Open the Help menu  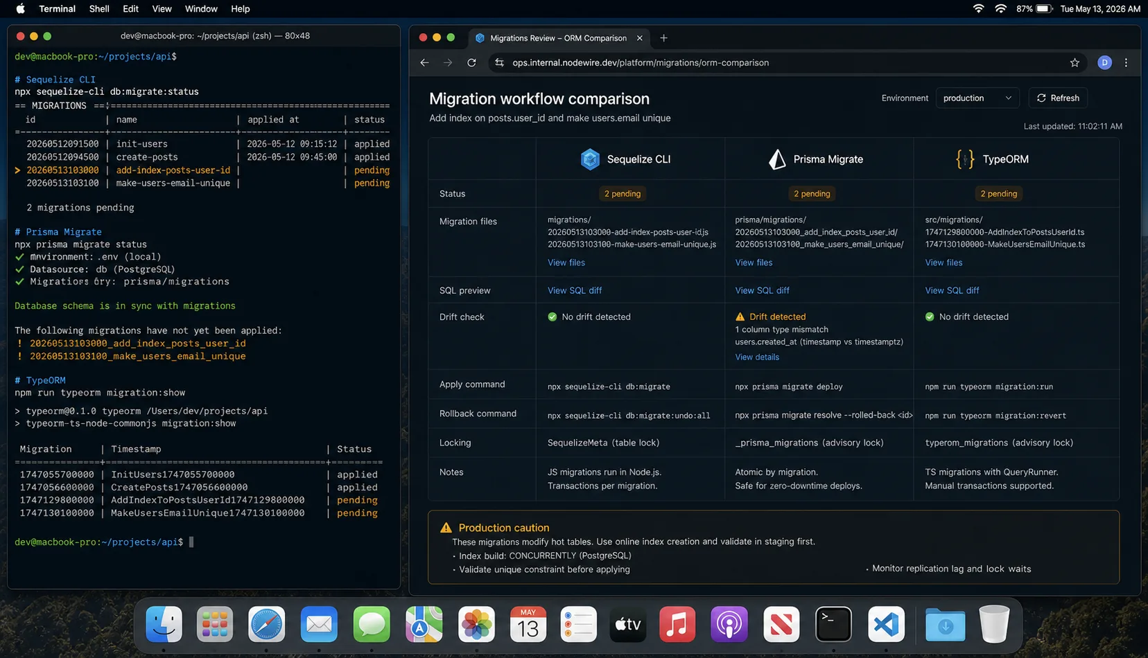[240, 9]
